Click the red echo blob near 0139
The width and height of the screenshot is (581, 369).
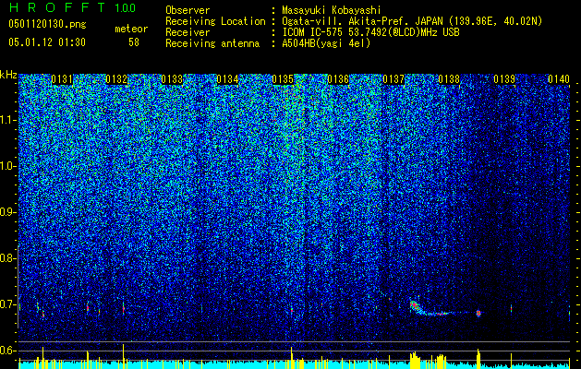pos(478,314)
